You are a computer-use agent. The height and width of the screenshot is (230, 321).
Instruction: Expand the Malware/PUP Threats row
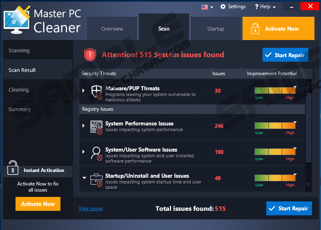click(x=83, y=90)
